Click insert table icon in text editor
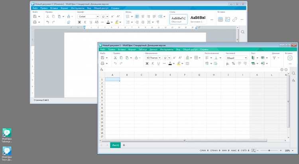The image size is (299, 164). click(x=220, y=20)
